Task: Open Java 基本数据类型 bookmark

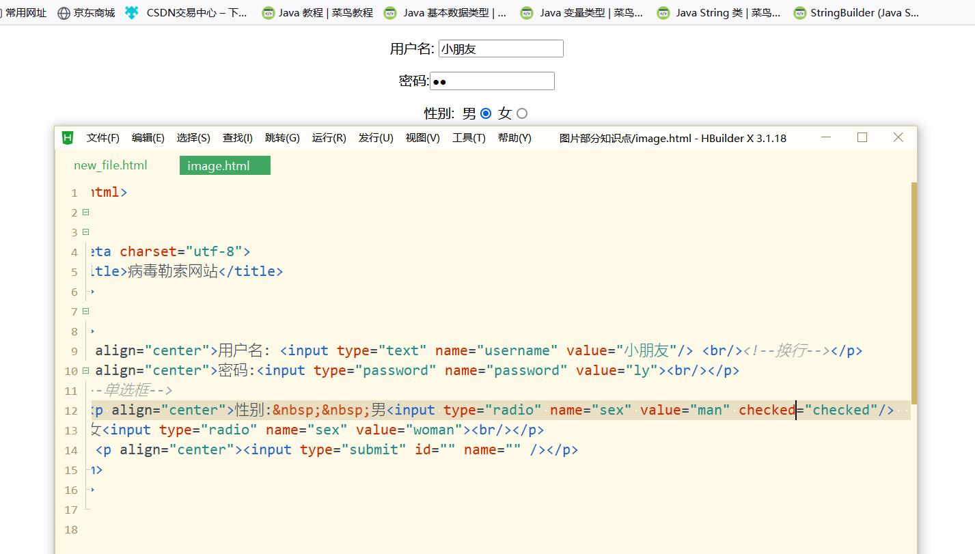Action: 445,12
